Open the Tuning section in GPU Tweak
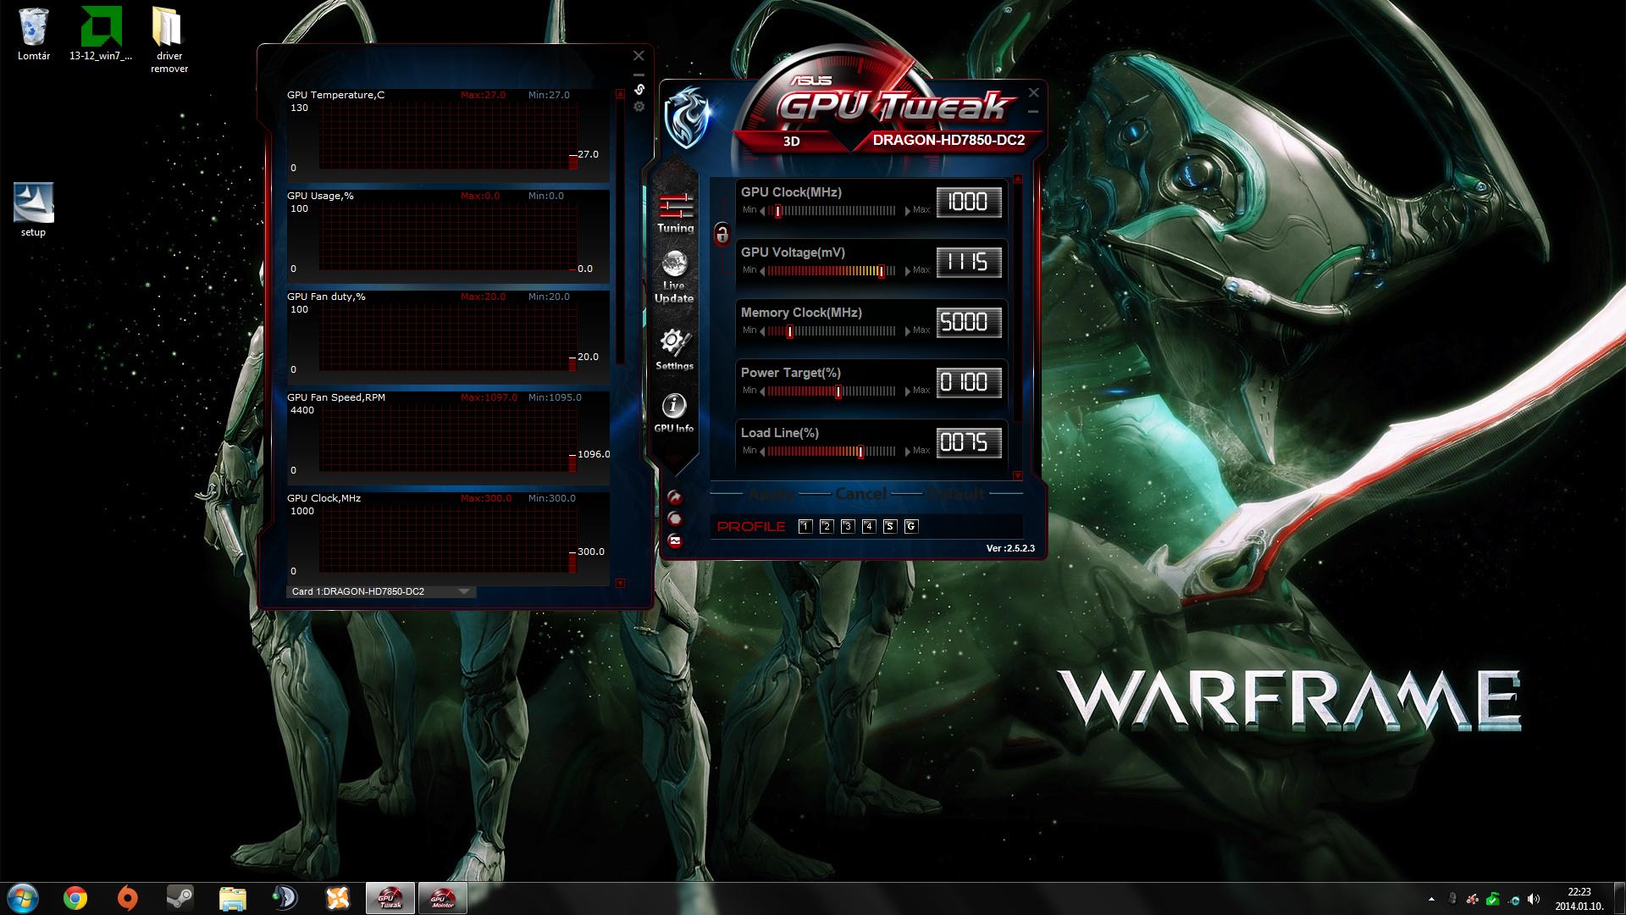Screen dimensions: 1626x915 click(675, 213)
